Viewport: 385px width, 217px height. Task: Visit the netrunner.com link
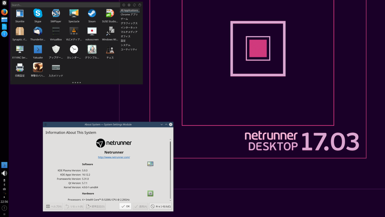pos(114,157)
